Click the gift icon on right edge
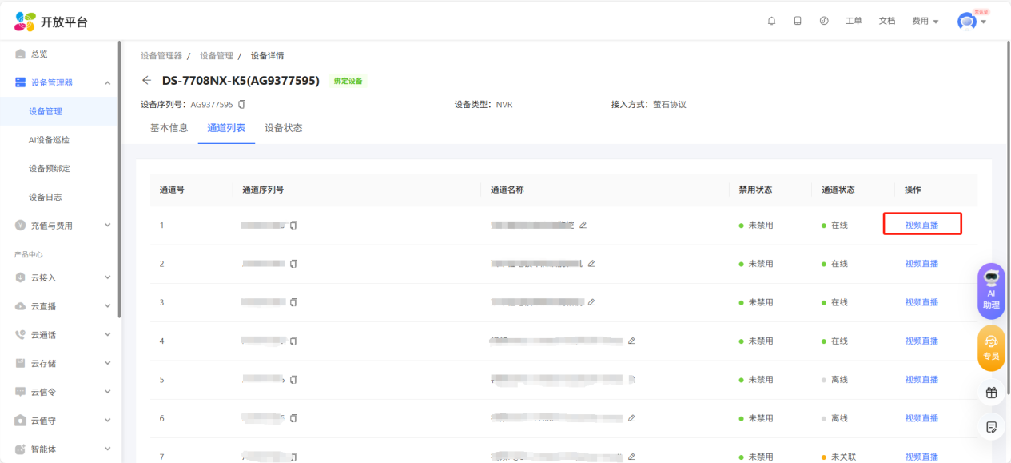 [x=991, y=393]
